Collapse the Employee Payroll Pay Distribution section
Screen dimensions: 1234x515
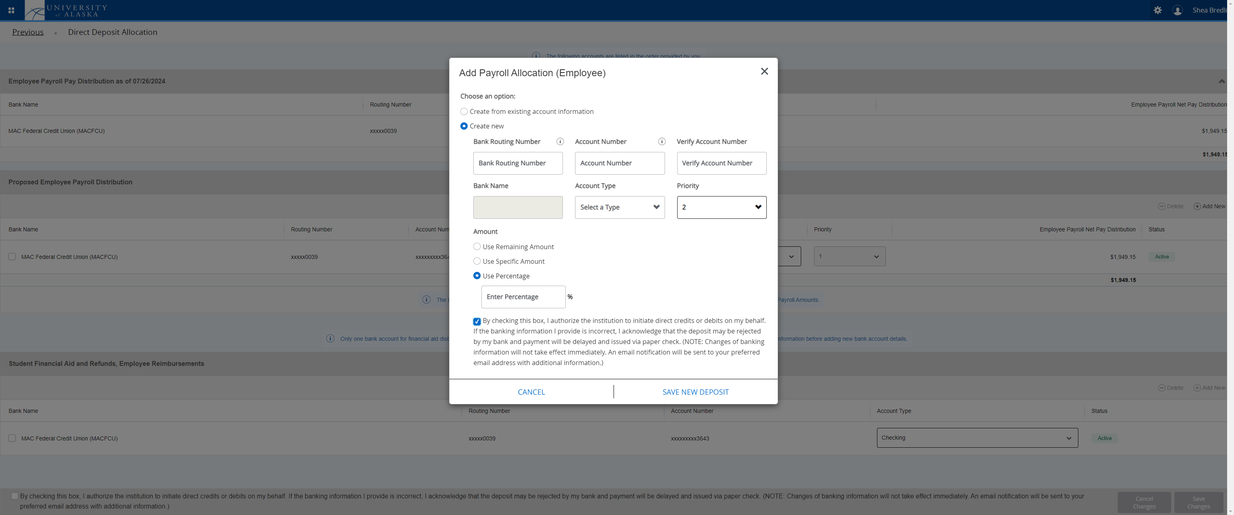1221,81
